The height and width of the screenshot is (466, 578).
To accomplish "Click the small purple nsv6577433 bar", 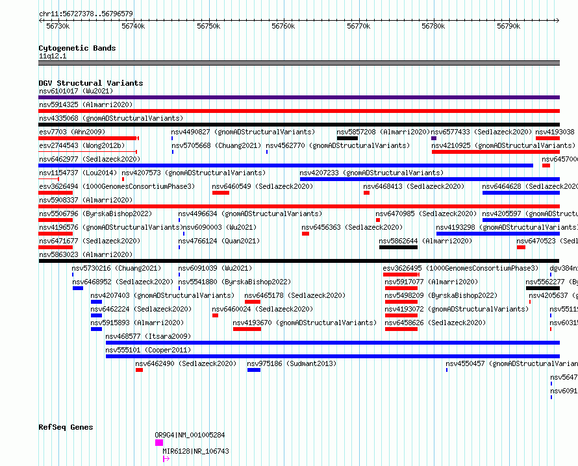I will tap(434, 138).
